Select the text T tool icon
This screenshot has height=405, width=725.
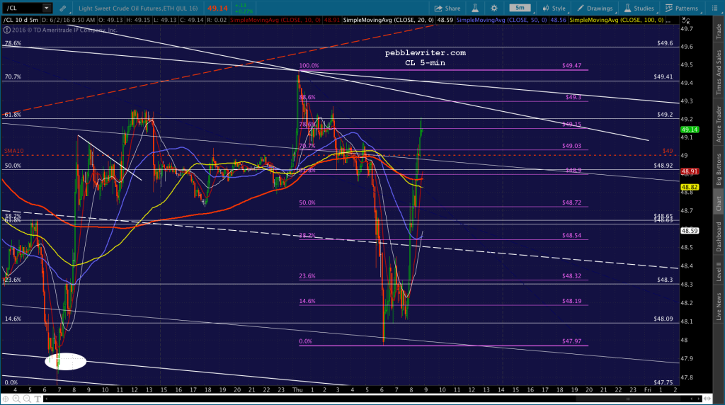coord(37,399)
